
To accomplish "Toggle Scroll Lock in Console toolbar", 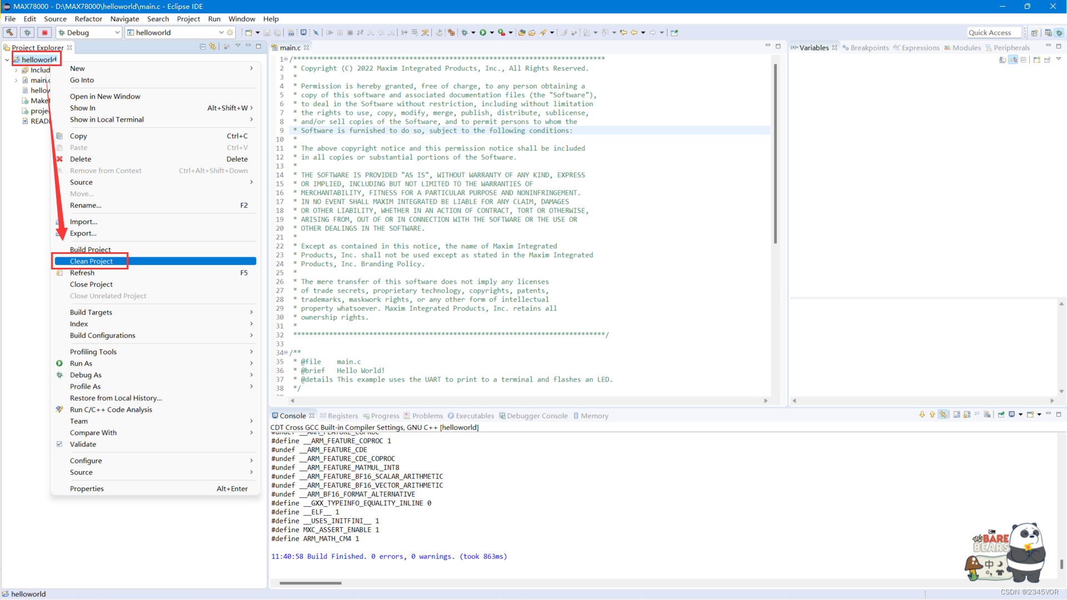I will click(966, 415).
